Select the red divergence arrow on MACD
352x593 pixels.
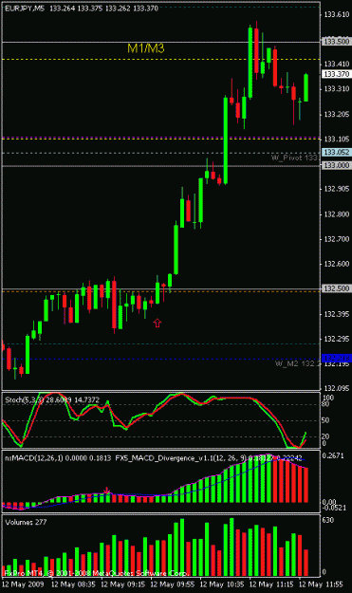coord(107,491)
